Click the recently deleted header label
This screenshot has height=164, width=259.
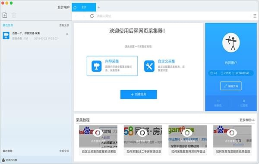[7, 151]
